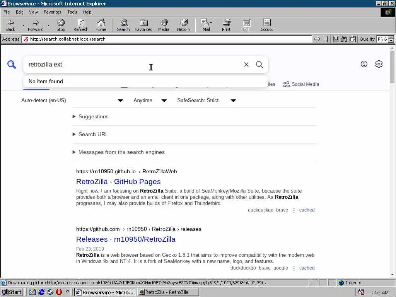The width and height of the screenshot is (396, 297).
Task: Click the bookmark ribbon icon
Action: click(326, 39)
